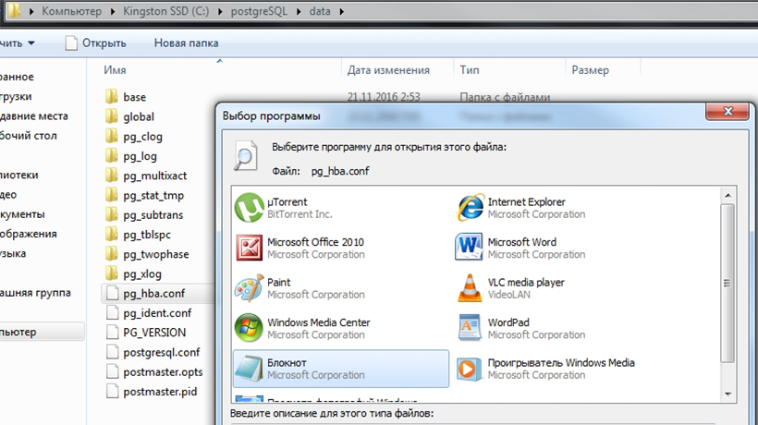This screenshot has width=758, height=425.
Task: Select µTorrent program icon
Action: click(248, 208)
